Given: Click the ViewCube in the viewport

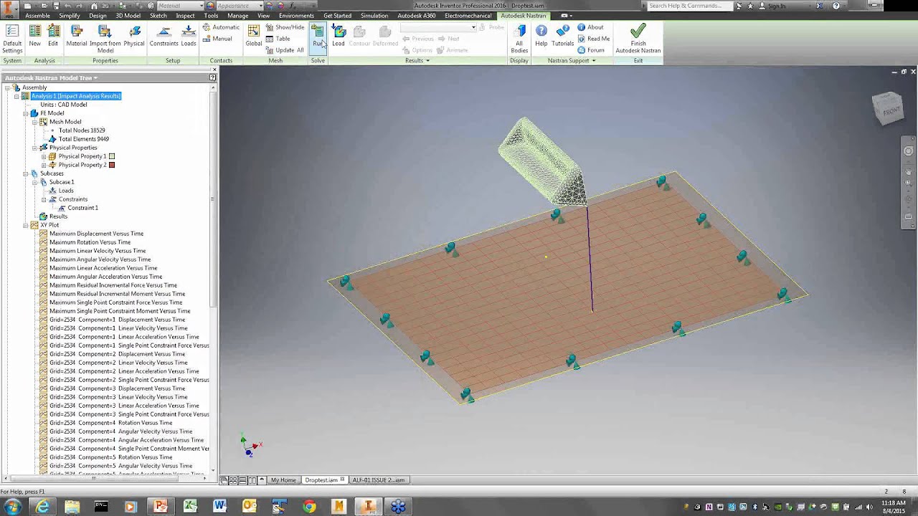Looking at the screenshot, I should [888, 108].
